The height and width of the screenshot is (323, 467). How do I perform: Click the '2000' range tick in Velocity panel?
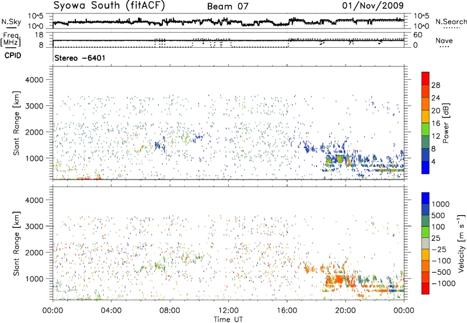click(x=34, y=252)
